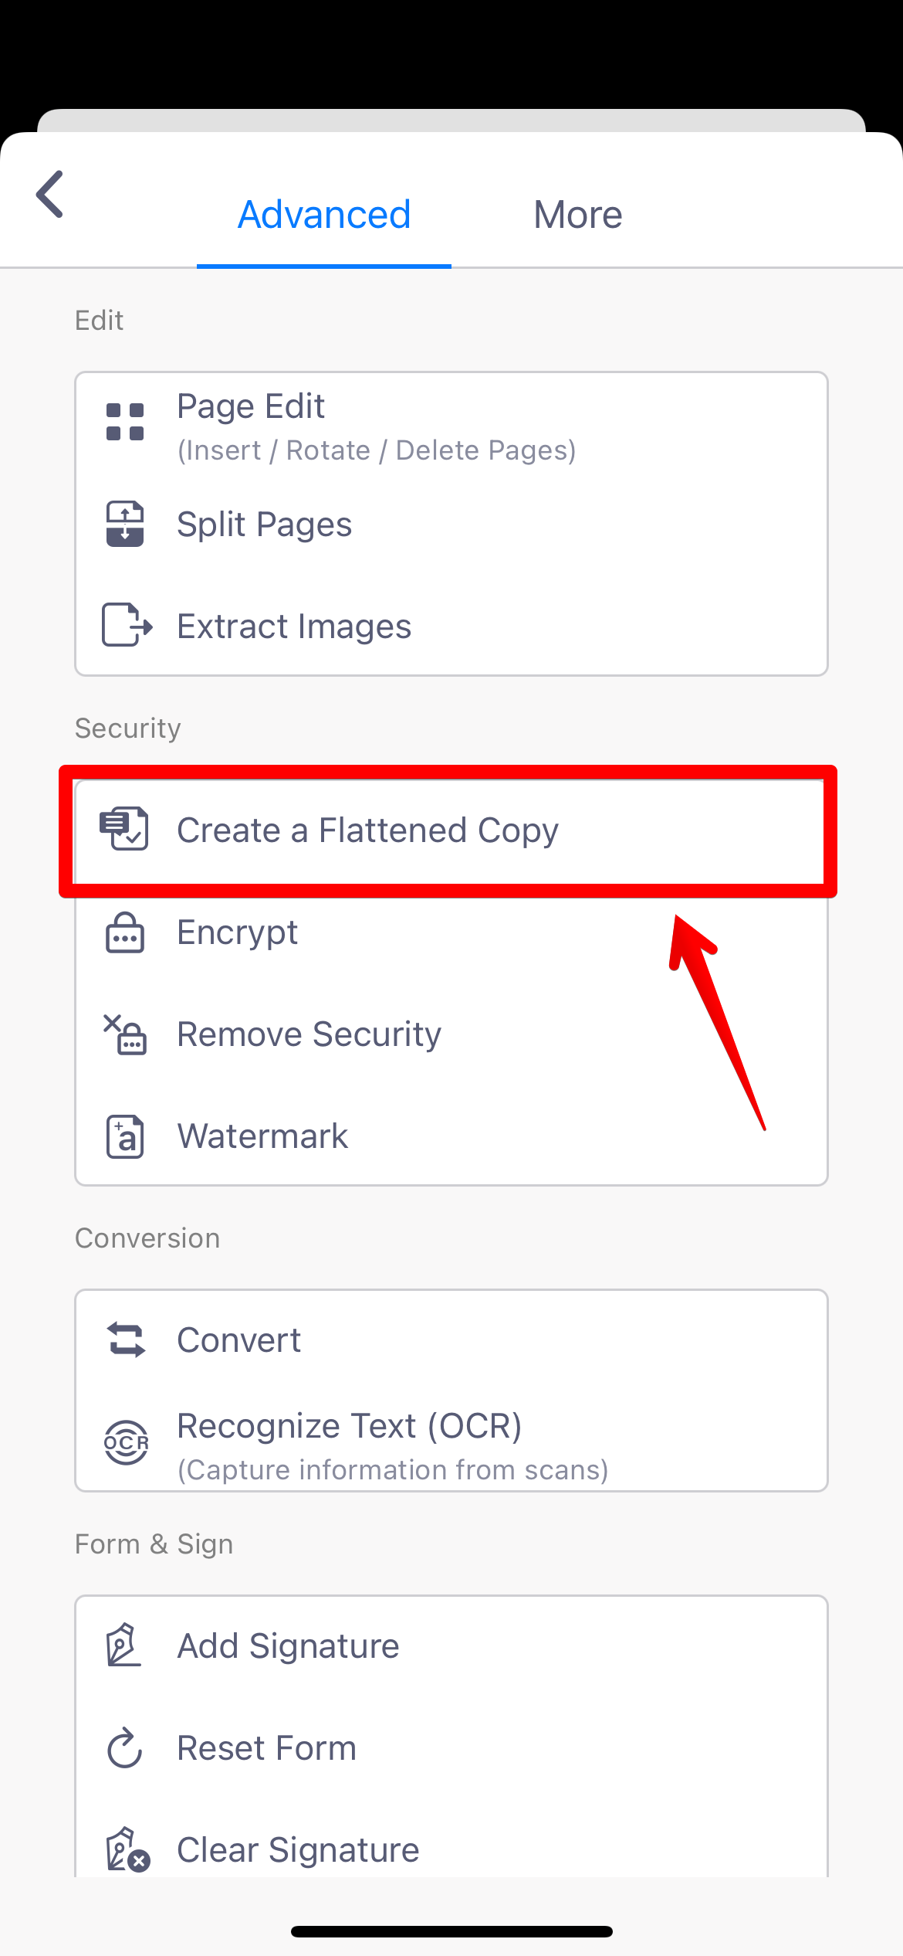The image size is (903, 1956).
Task: Tap the back chevron arrow
Action: click(x=50, y=195)
